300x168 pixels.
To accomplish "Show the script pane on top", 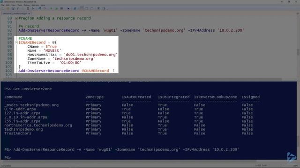I will click(x=82, y=8).
